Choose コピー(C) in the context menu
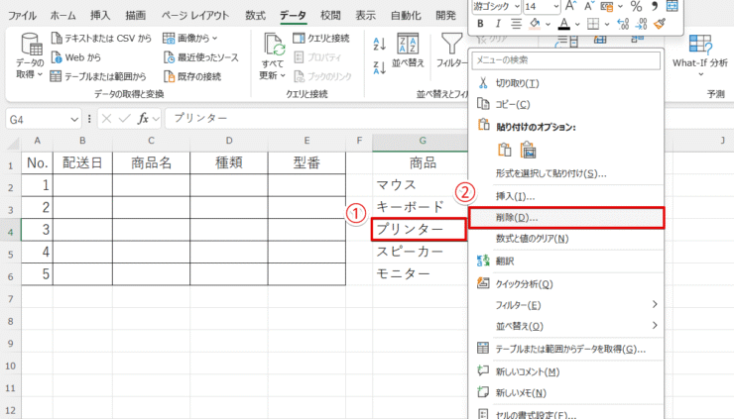Viewport: 734px width, 419px height. pyautogui.click(x=566, y=104)
